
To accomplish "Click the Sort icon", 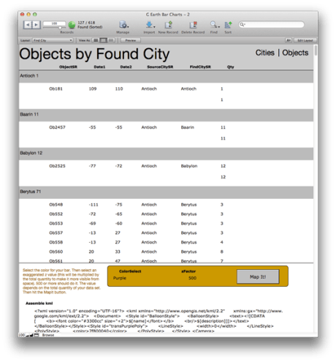I will [228, 25].
